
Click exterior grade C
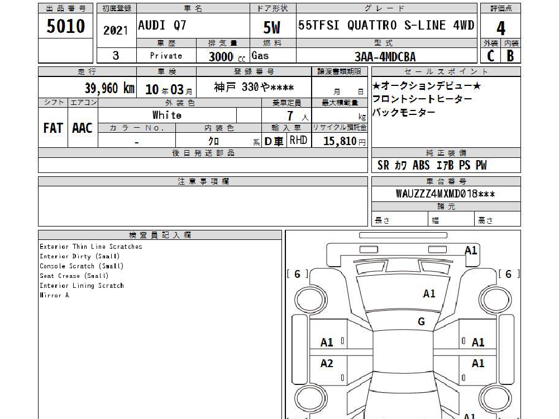[490, 56]
